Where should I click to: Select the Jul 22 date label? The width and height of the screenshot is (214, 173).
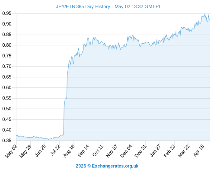[x=55, y=150]
